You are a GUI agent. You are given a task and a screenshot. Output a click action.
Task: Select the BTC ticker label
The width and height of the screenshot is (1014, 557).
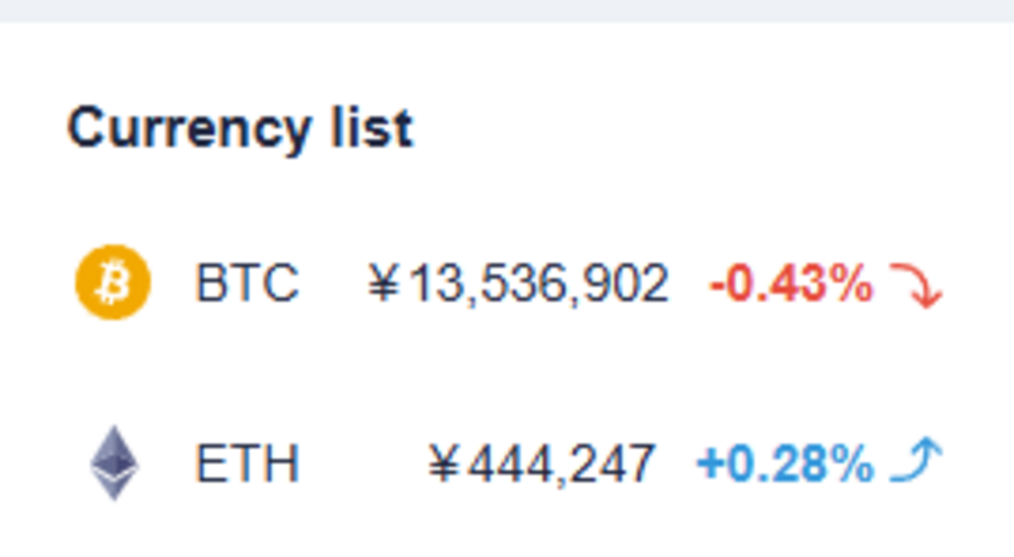click(x=246, y=283)
